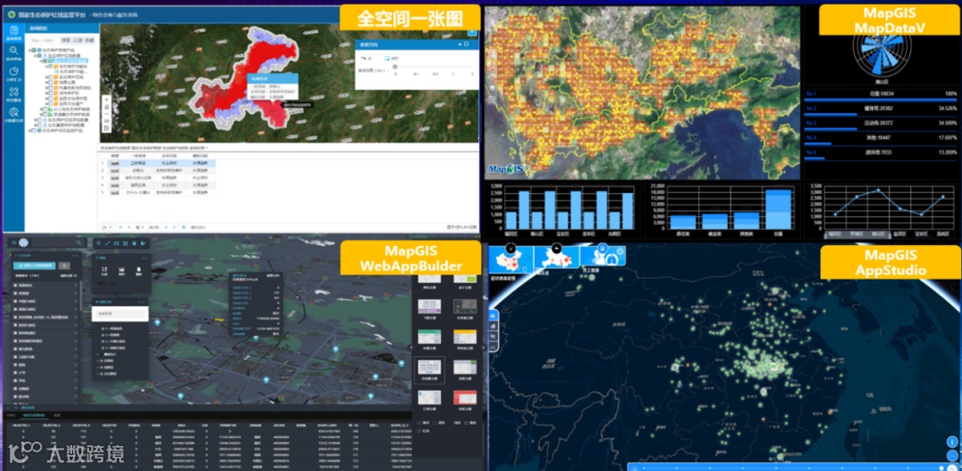
Task: Click top icon in AppStudio left vertical toolbar
Action: coord(493,315)
